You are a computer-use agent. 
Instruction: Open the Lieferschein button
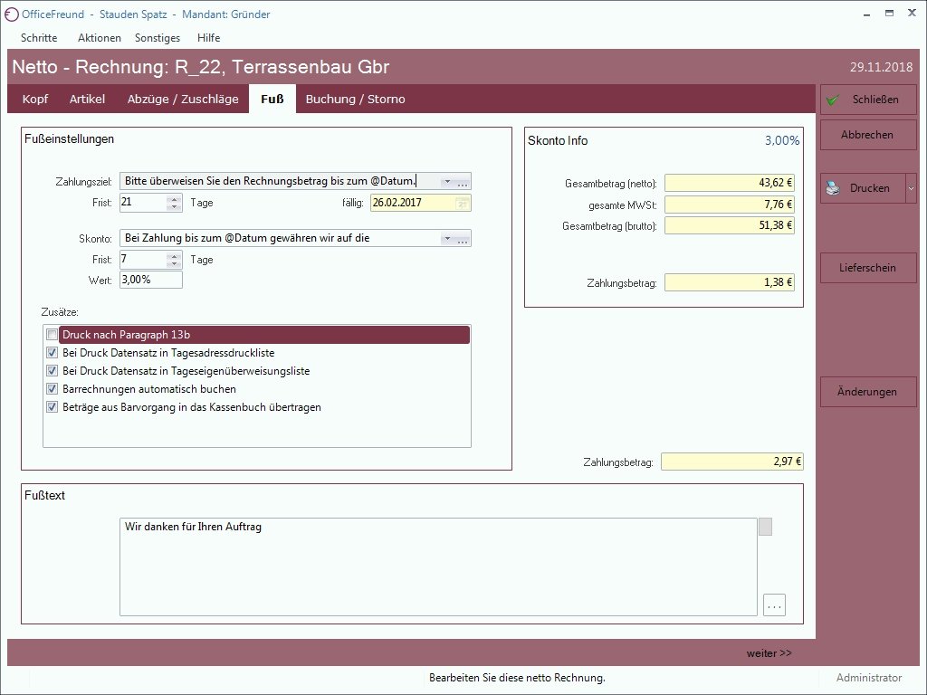coord(868,268)
